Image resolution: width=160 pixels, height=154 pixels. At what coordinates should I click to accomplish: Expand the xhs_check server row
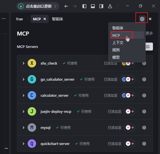tap(23, 63)
